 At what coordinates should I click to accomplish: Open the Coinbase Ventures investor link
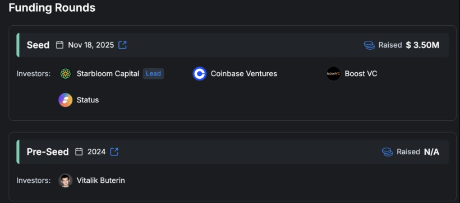coord(244,74)
